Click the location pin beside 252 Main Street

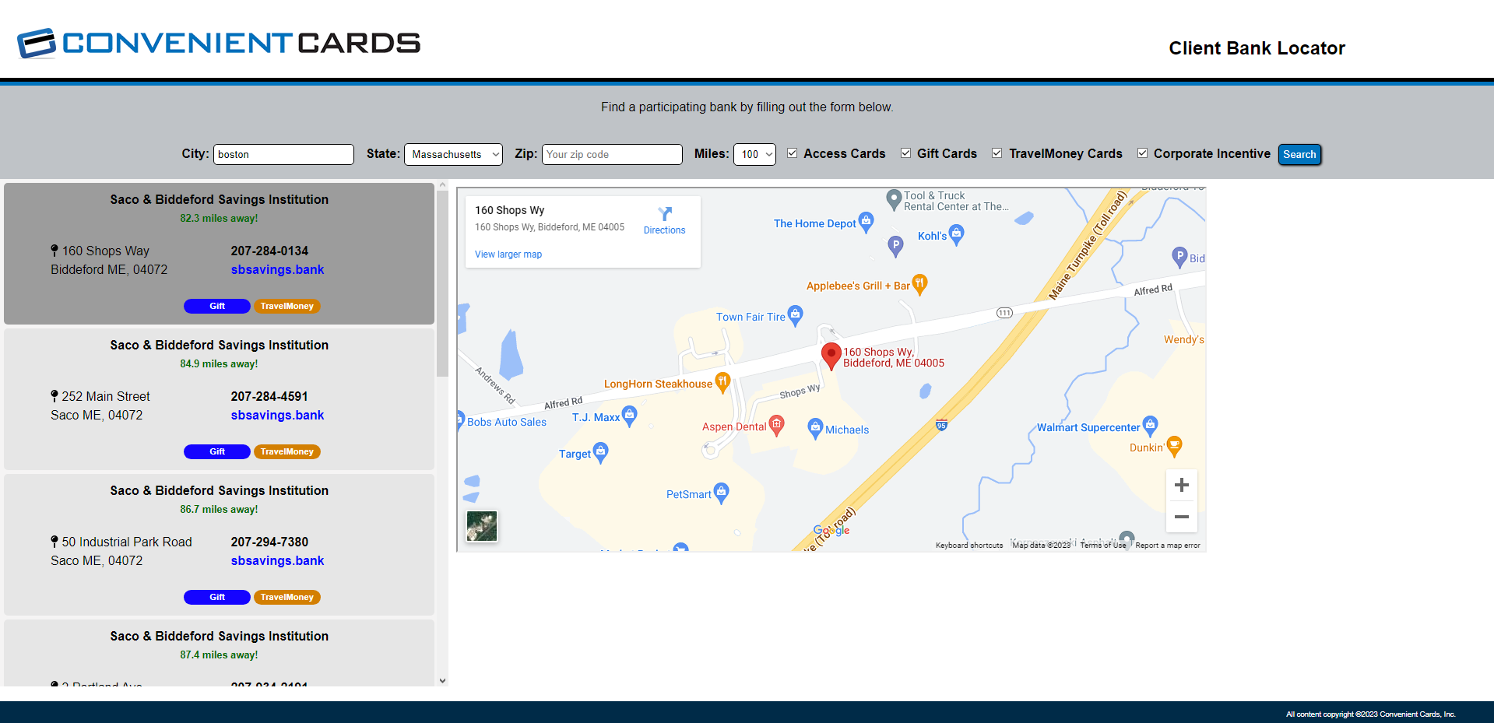coord(54,395)
